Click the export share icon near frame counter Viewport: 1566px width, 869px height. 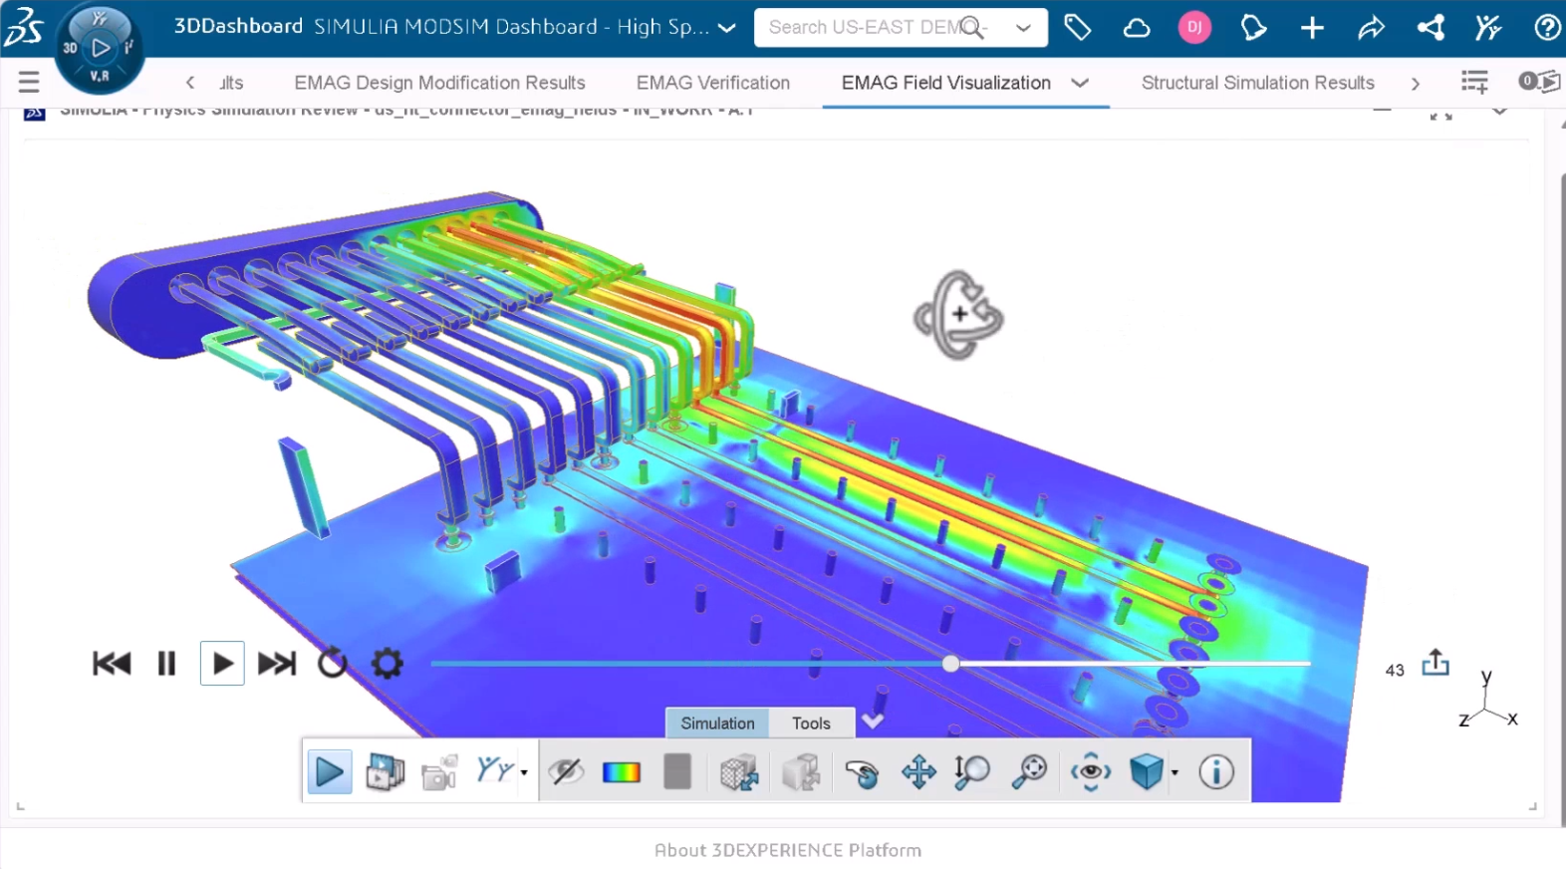point(1435,663)
